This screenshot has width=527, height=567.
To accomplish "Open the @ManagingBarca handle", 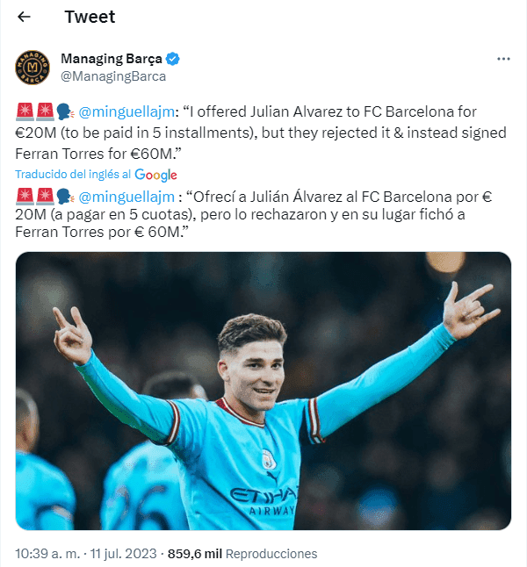I will (x=113, y=76).
